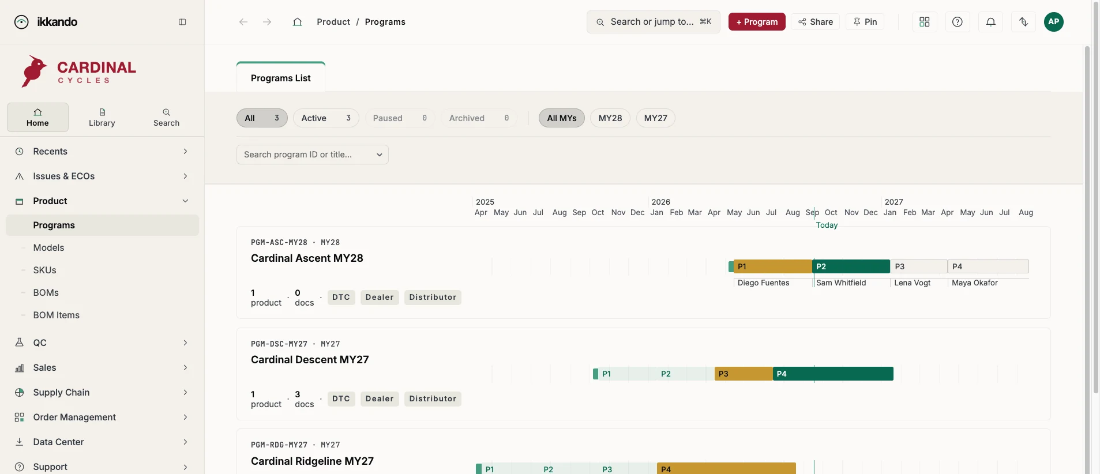The width and height of the screenshot is (1100, 474).
Task: Click the sync arrows icon
Action: point(1023,22)
